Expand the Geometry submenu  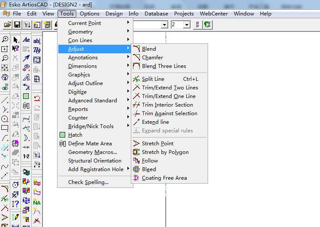pyautogui.click(x=80, y=32)
